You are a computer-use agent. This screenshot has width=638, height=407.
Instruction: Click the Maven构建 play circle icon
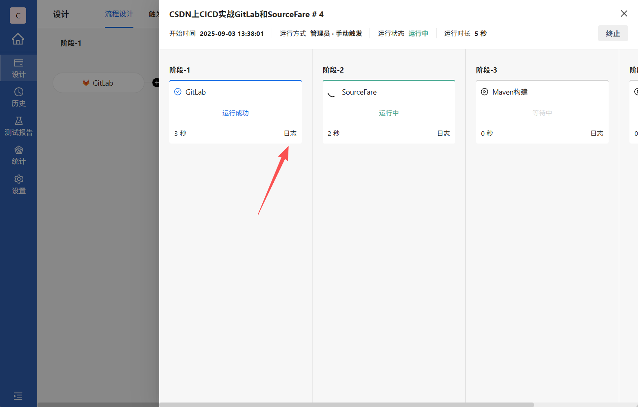coord(485,92)
